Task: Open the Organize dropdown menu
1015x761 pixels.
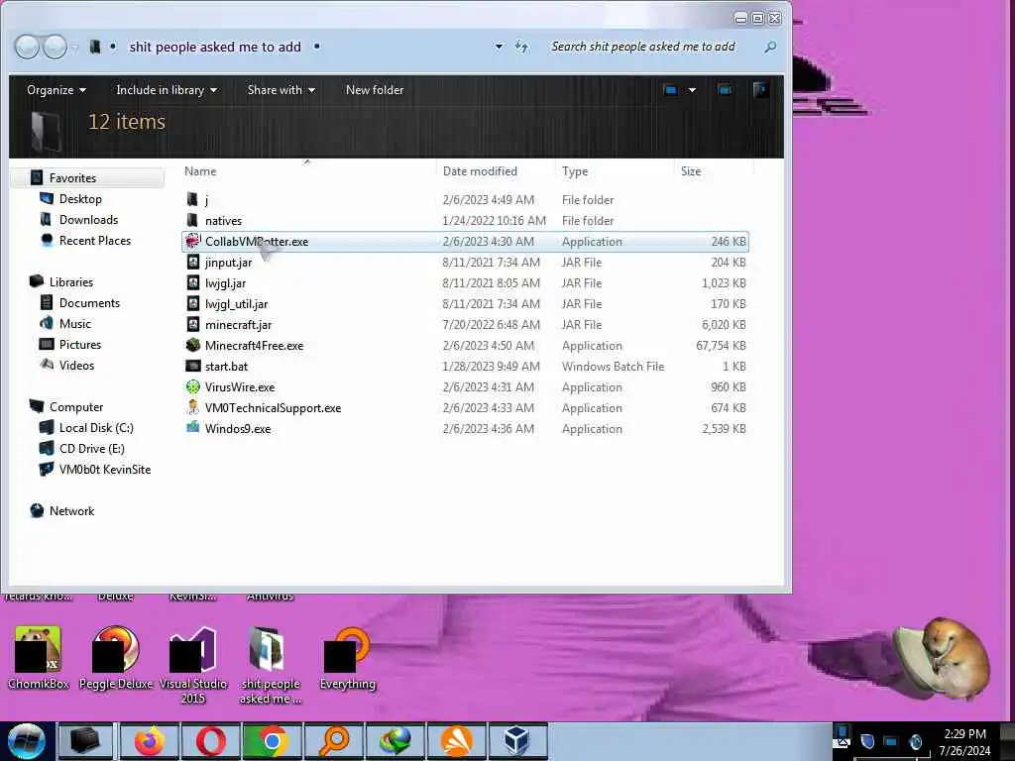Action: coord(56,90)
